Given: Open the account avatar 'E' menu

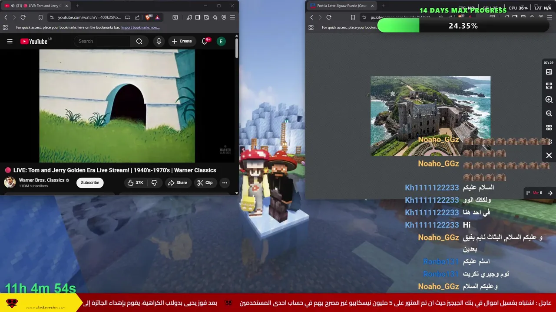Looking at the screenshot, I should [x=221, y=41].
